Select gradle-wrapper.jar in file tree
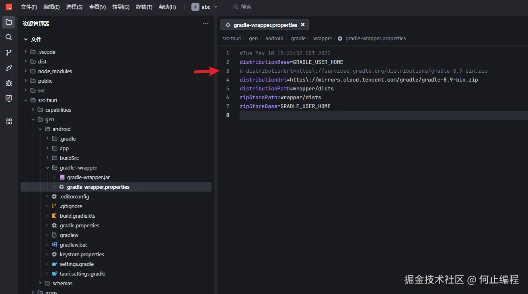Screen dimensions: 528x294 (x=88, y=177)
